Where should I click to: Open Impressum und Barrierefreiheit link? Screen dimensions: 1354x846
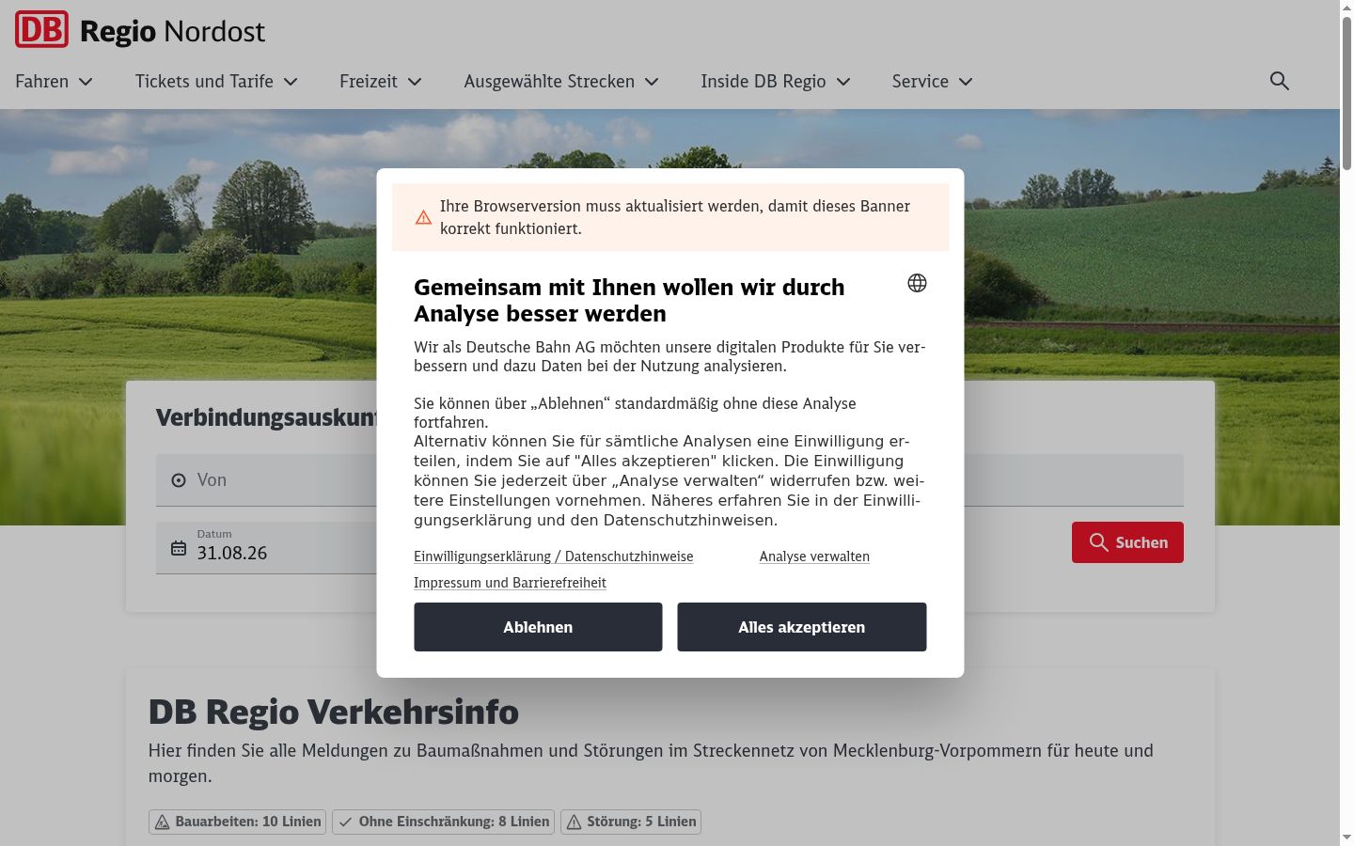[510, 583]
